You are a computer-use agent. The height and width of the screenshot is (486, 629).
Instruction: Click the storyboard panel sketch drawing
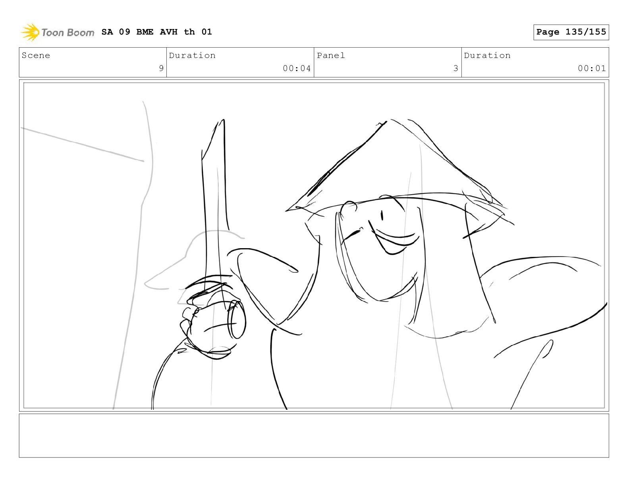[x=314, y=245]
